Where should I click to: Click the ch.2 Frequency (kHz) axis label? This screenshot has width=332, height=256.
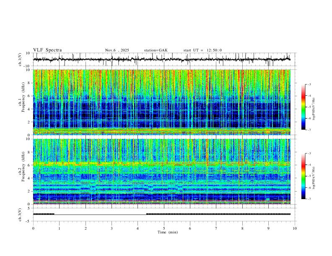pyautogui.click(x=22, y=166)
